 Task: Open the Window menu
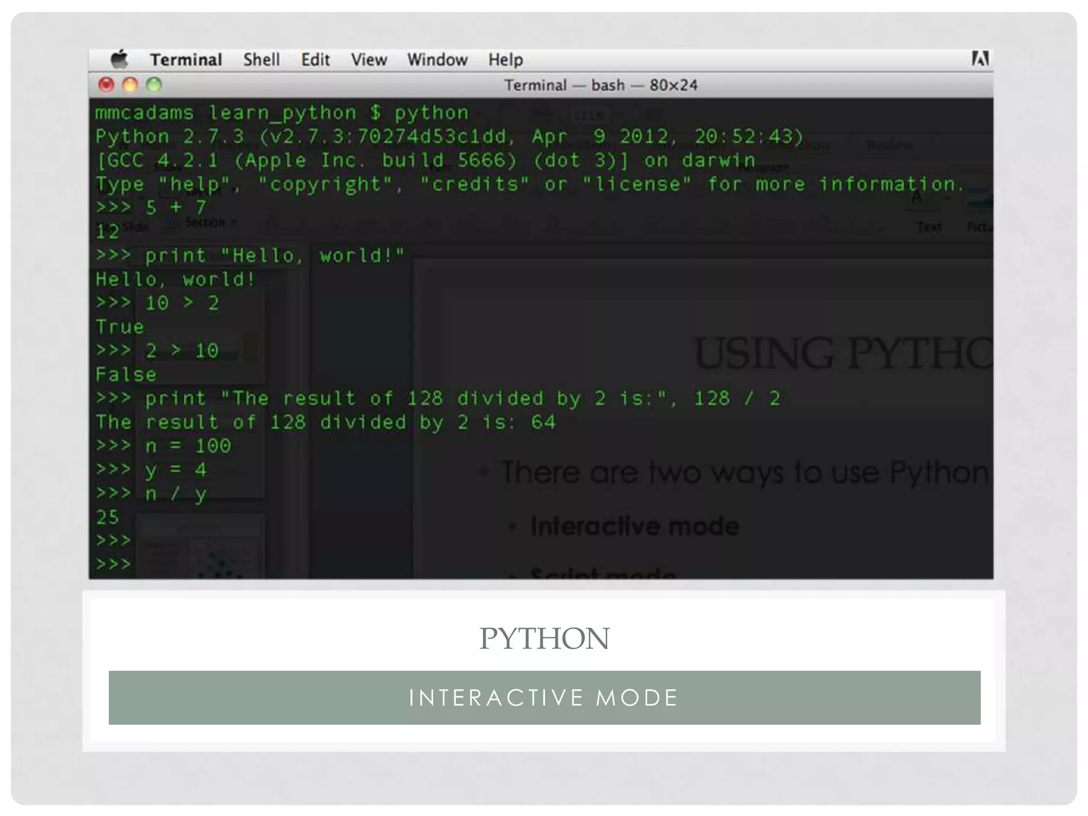(x=437, y=59)
